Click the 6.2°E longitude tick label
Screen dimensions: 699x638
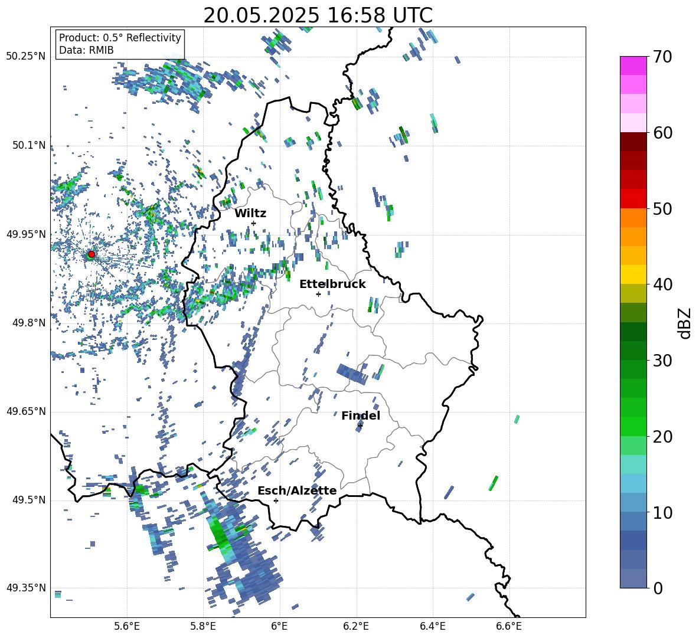point(356,626)
